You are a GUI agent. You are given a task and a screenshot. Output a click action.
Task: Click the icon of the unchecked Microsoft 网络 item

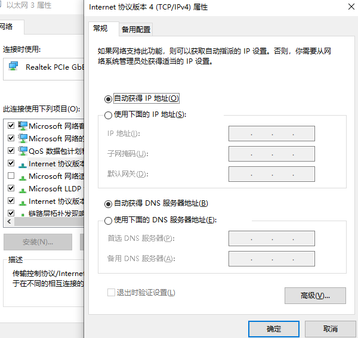pos(23,176)
